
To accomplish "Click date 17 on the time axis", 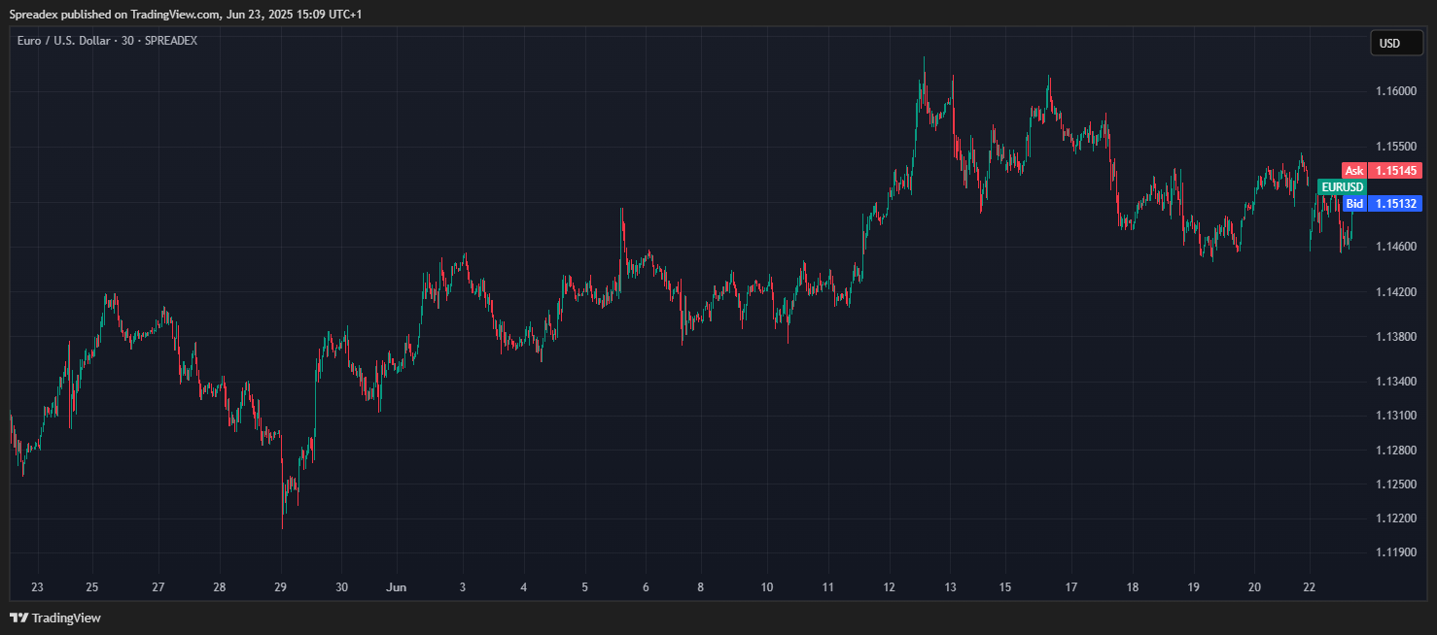I will click(x=1071, y=587).
